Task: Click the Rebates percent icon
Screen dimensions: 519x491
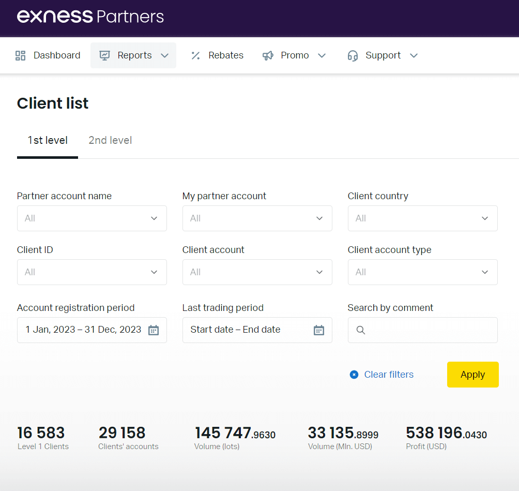Action: click(195, 55)
